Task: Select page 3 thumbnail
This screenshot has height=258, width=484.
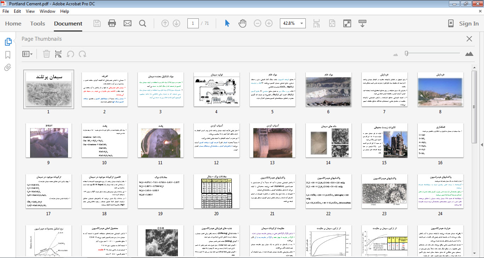Action: coord(161,90)
